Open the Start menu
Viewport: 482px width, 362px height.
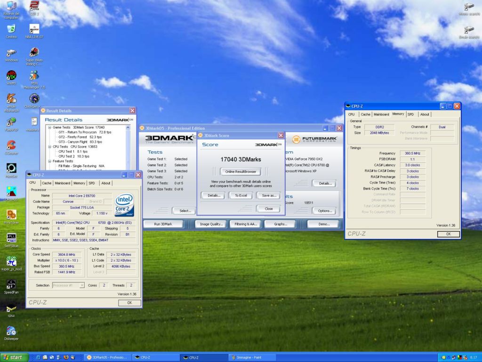click(x=14, y=357)
